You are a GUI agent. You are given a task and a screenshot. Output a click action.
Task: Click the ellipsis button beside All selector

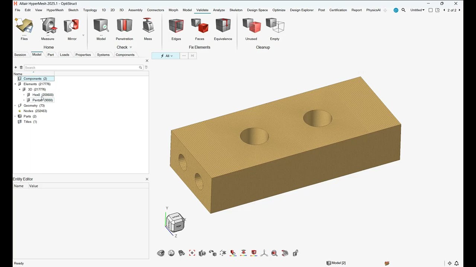coord(184,56)
